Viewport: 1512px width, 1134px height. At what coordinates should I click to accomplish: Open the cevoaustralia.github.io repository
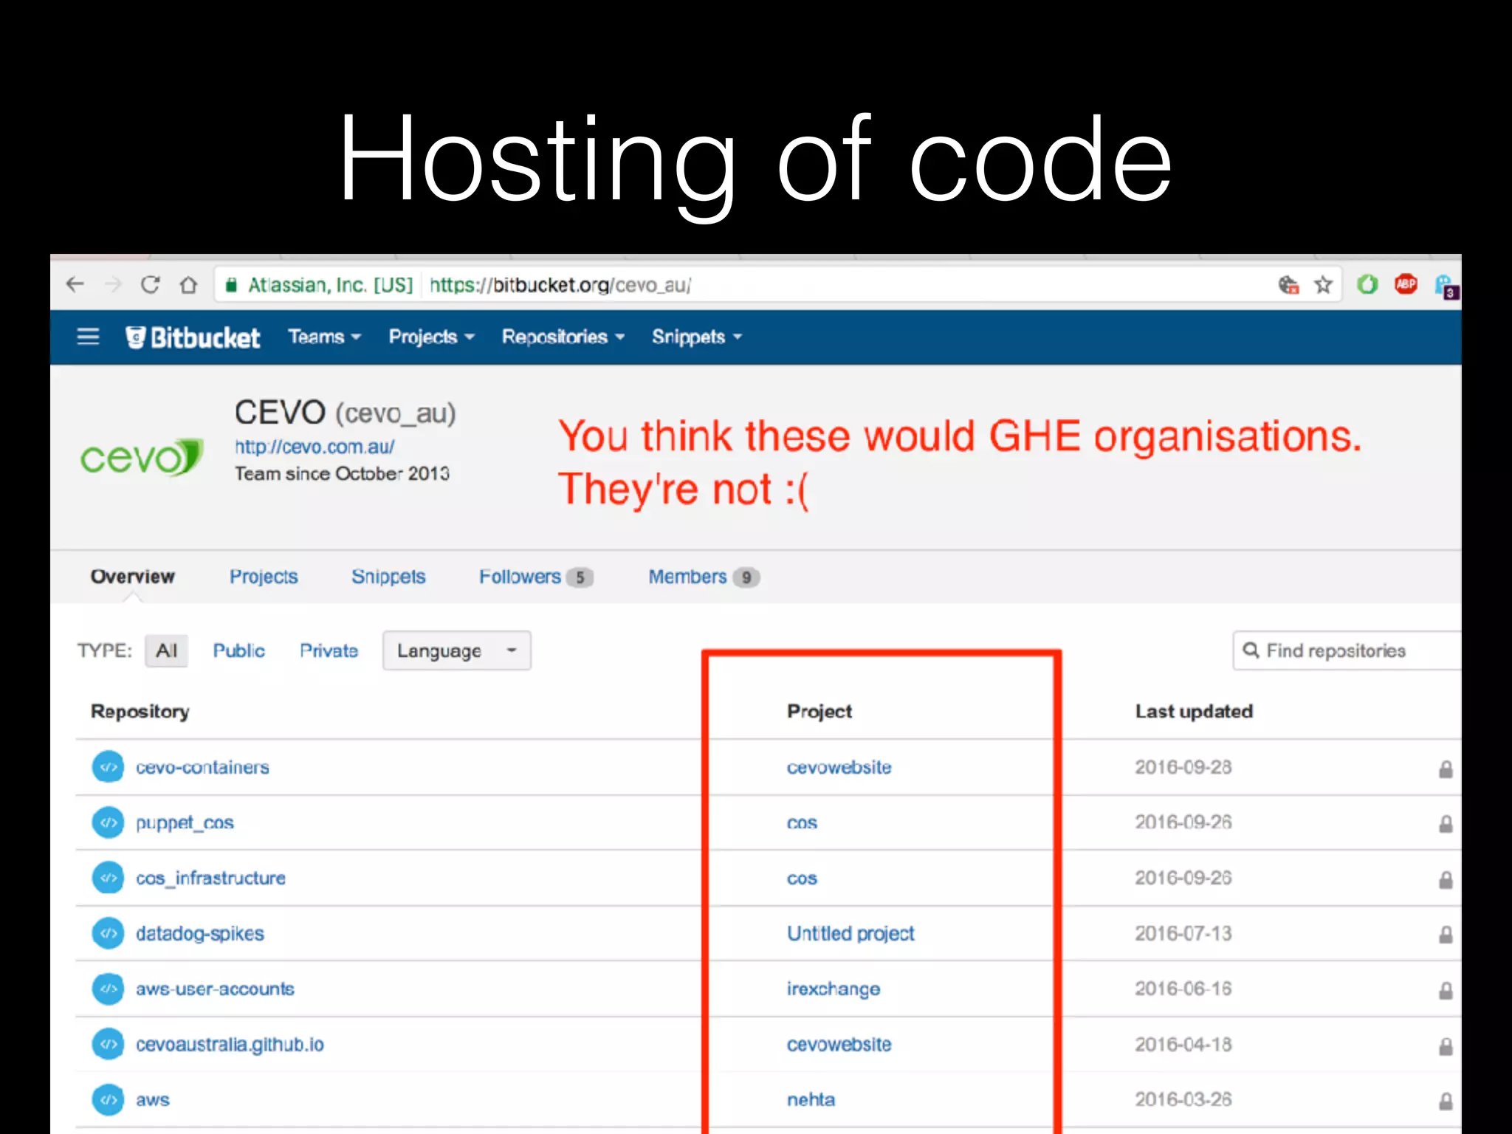tap(230, 1045)
